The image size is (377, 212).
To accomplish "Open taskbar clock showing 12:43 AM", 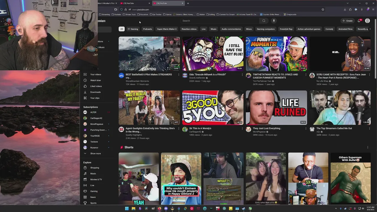I will point(371,208).
